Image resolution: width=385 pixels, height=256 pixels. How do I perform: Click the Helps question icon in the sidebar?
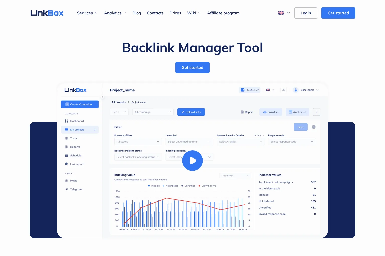pyautogui.click(x=66, y=181)
